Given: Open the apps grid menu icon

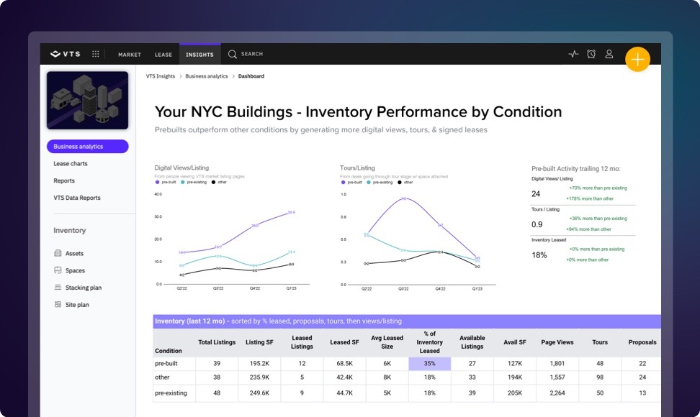Looking at the screenshot, I should (96, 54).
